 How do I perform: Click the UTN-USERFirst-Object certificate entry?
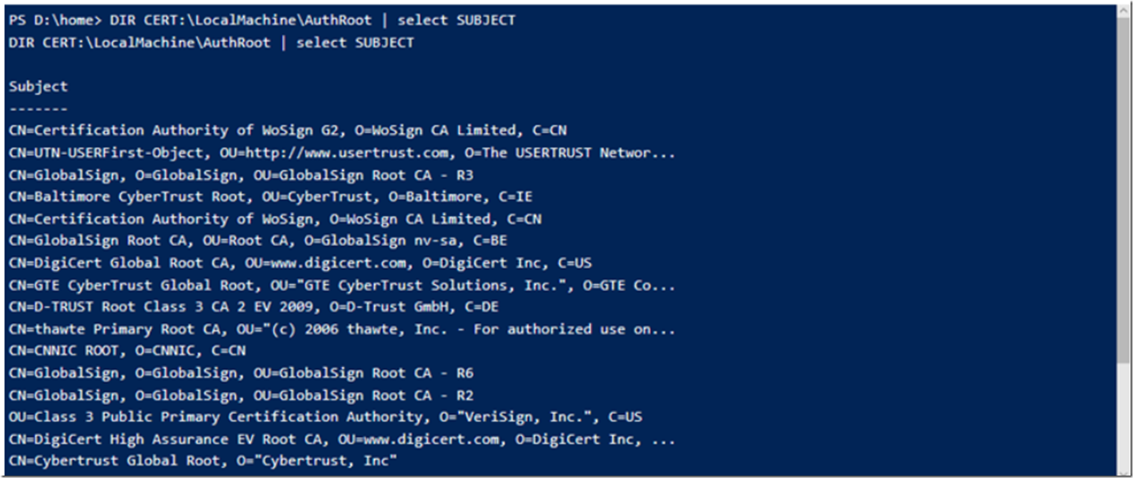tap(342, 153)
